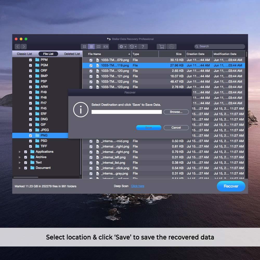Go forward with the right arrow button

[24, 47]
